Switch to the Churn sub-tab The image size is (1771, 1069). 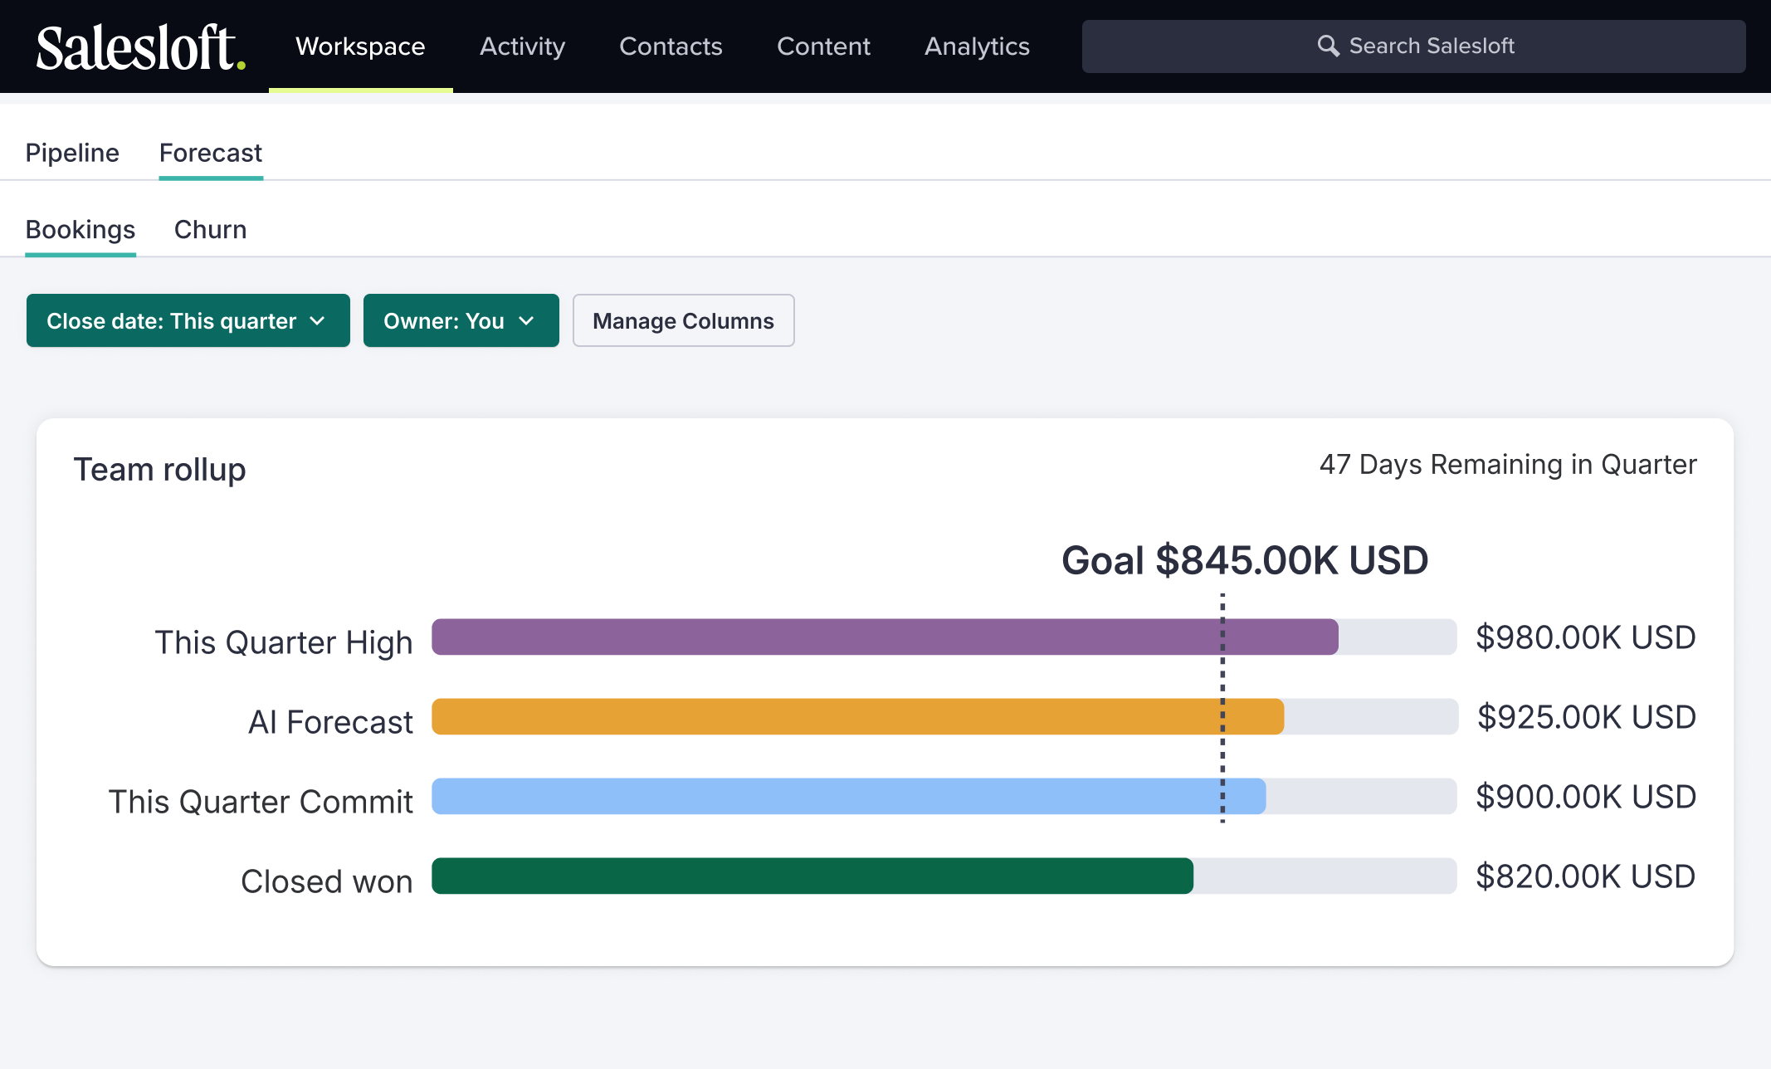pyautogui.click(x=210, y=230)
